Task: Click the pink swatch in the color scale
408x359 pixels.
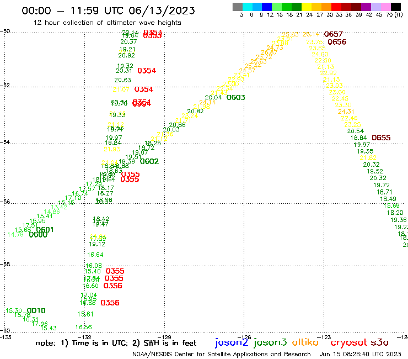Action: [385, 7]
